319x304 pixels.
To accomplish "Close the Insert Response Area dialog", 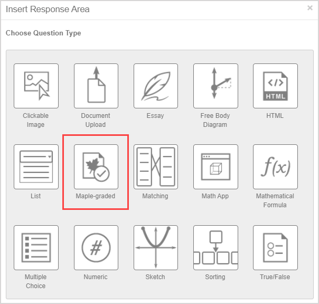I will click(309, 8).
